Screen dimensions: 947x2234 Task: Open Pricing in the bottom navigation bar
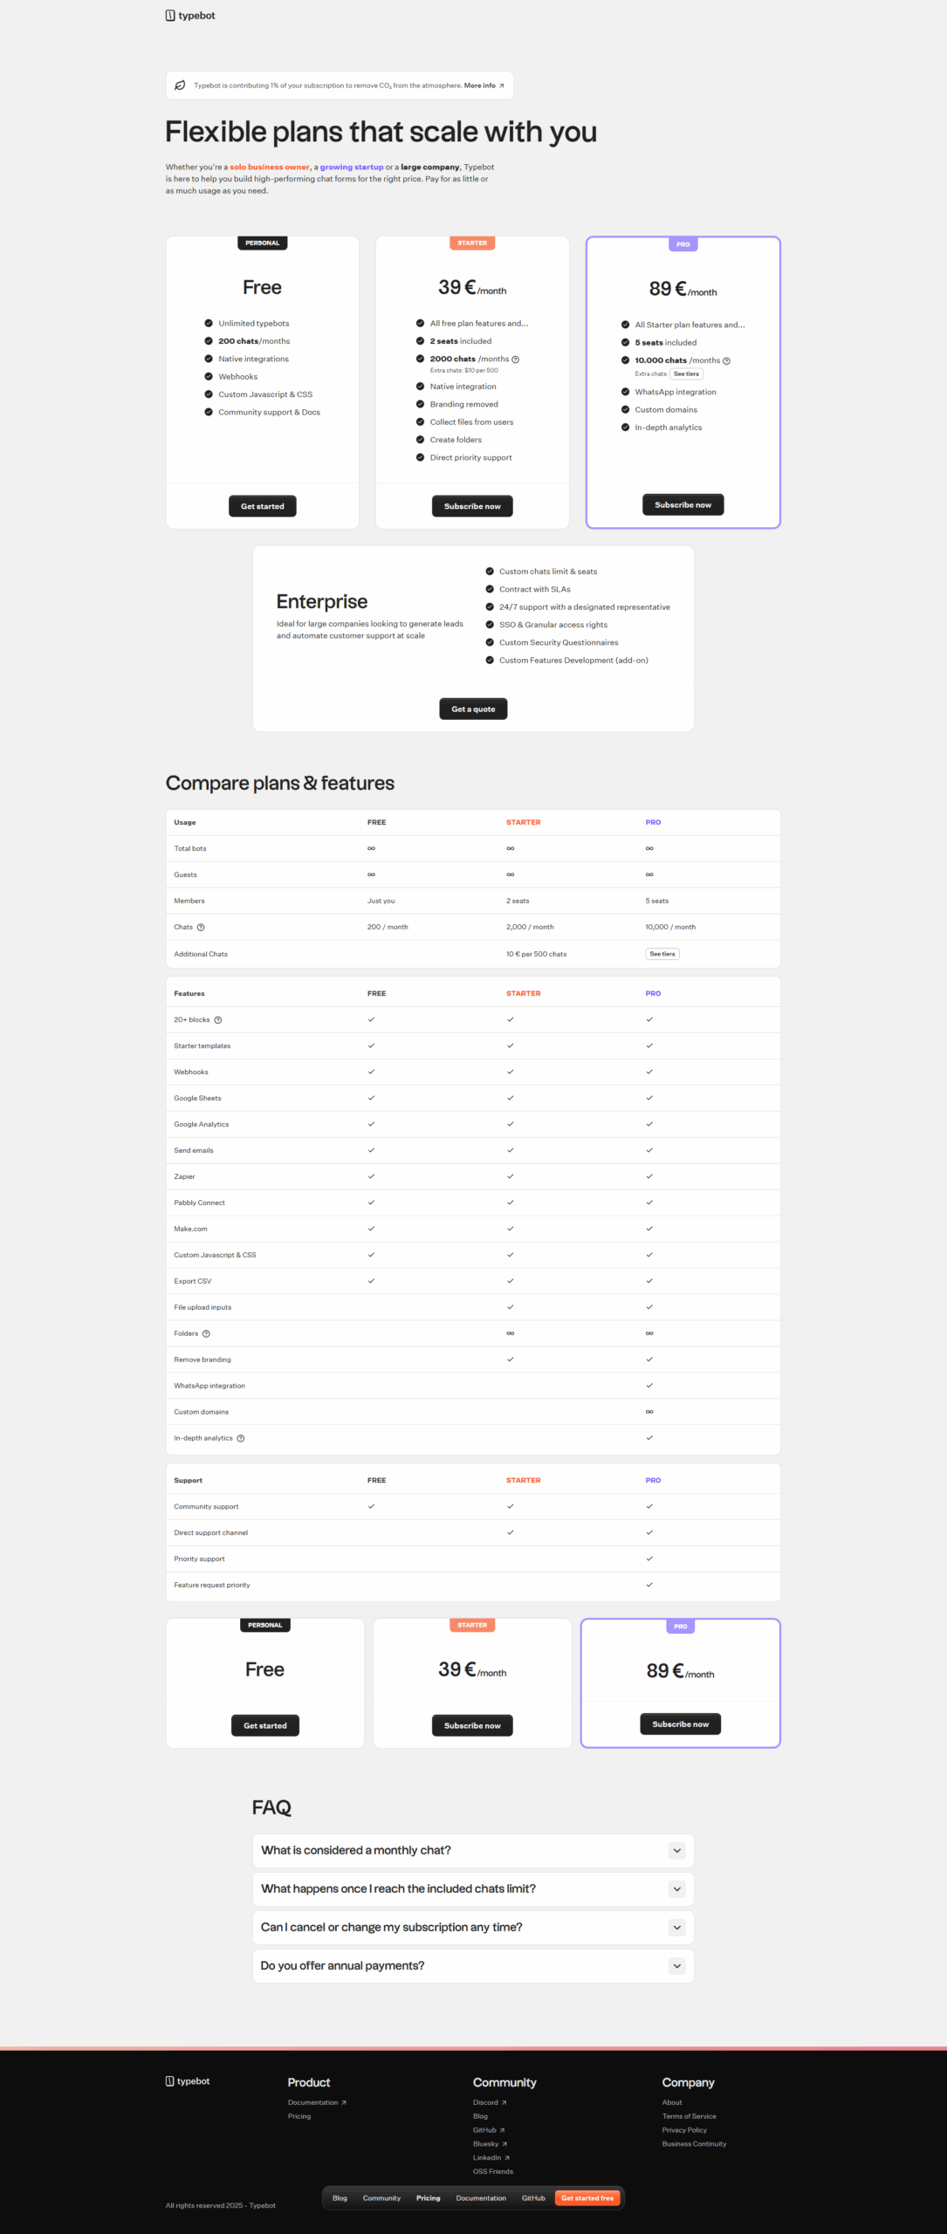(428, 2198)
